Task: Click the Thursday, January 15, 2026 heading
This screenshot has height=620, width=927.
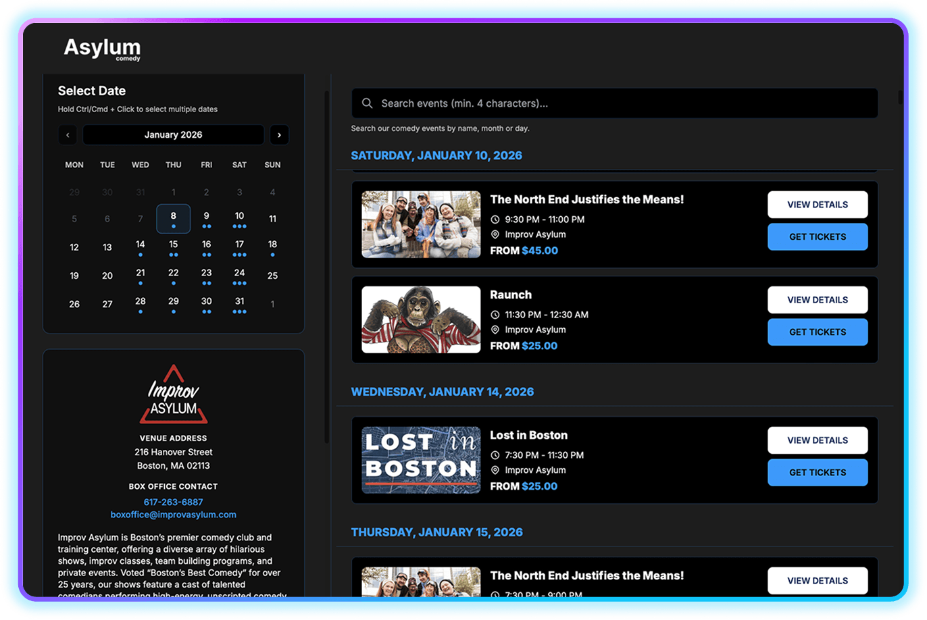Action: [x=436, y=532]
